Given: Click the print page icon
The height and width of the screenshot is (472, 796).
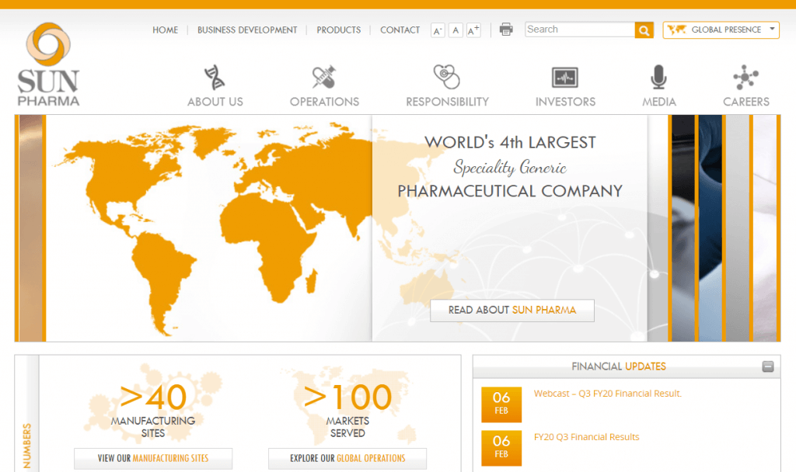Looking at the screenshot, I should click(505, 29).
